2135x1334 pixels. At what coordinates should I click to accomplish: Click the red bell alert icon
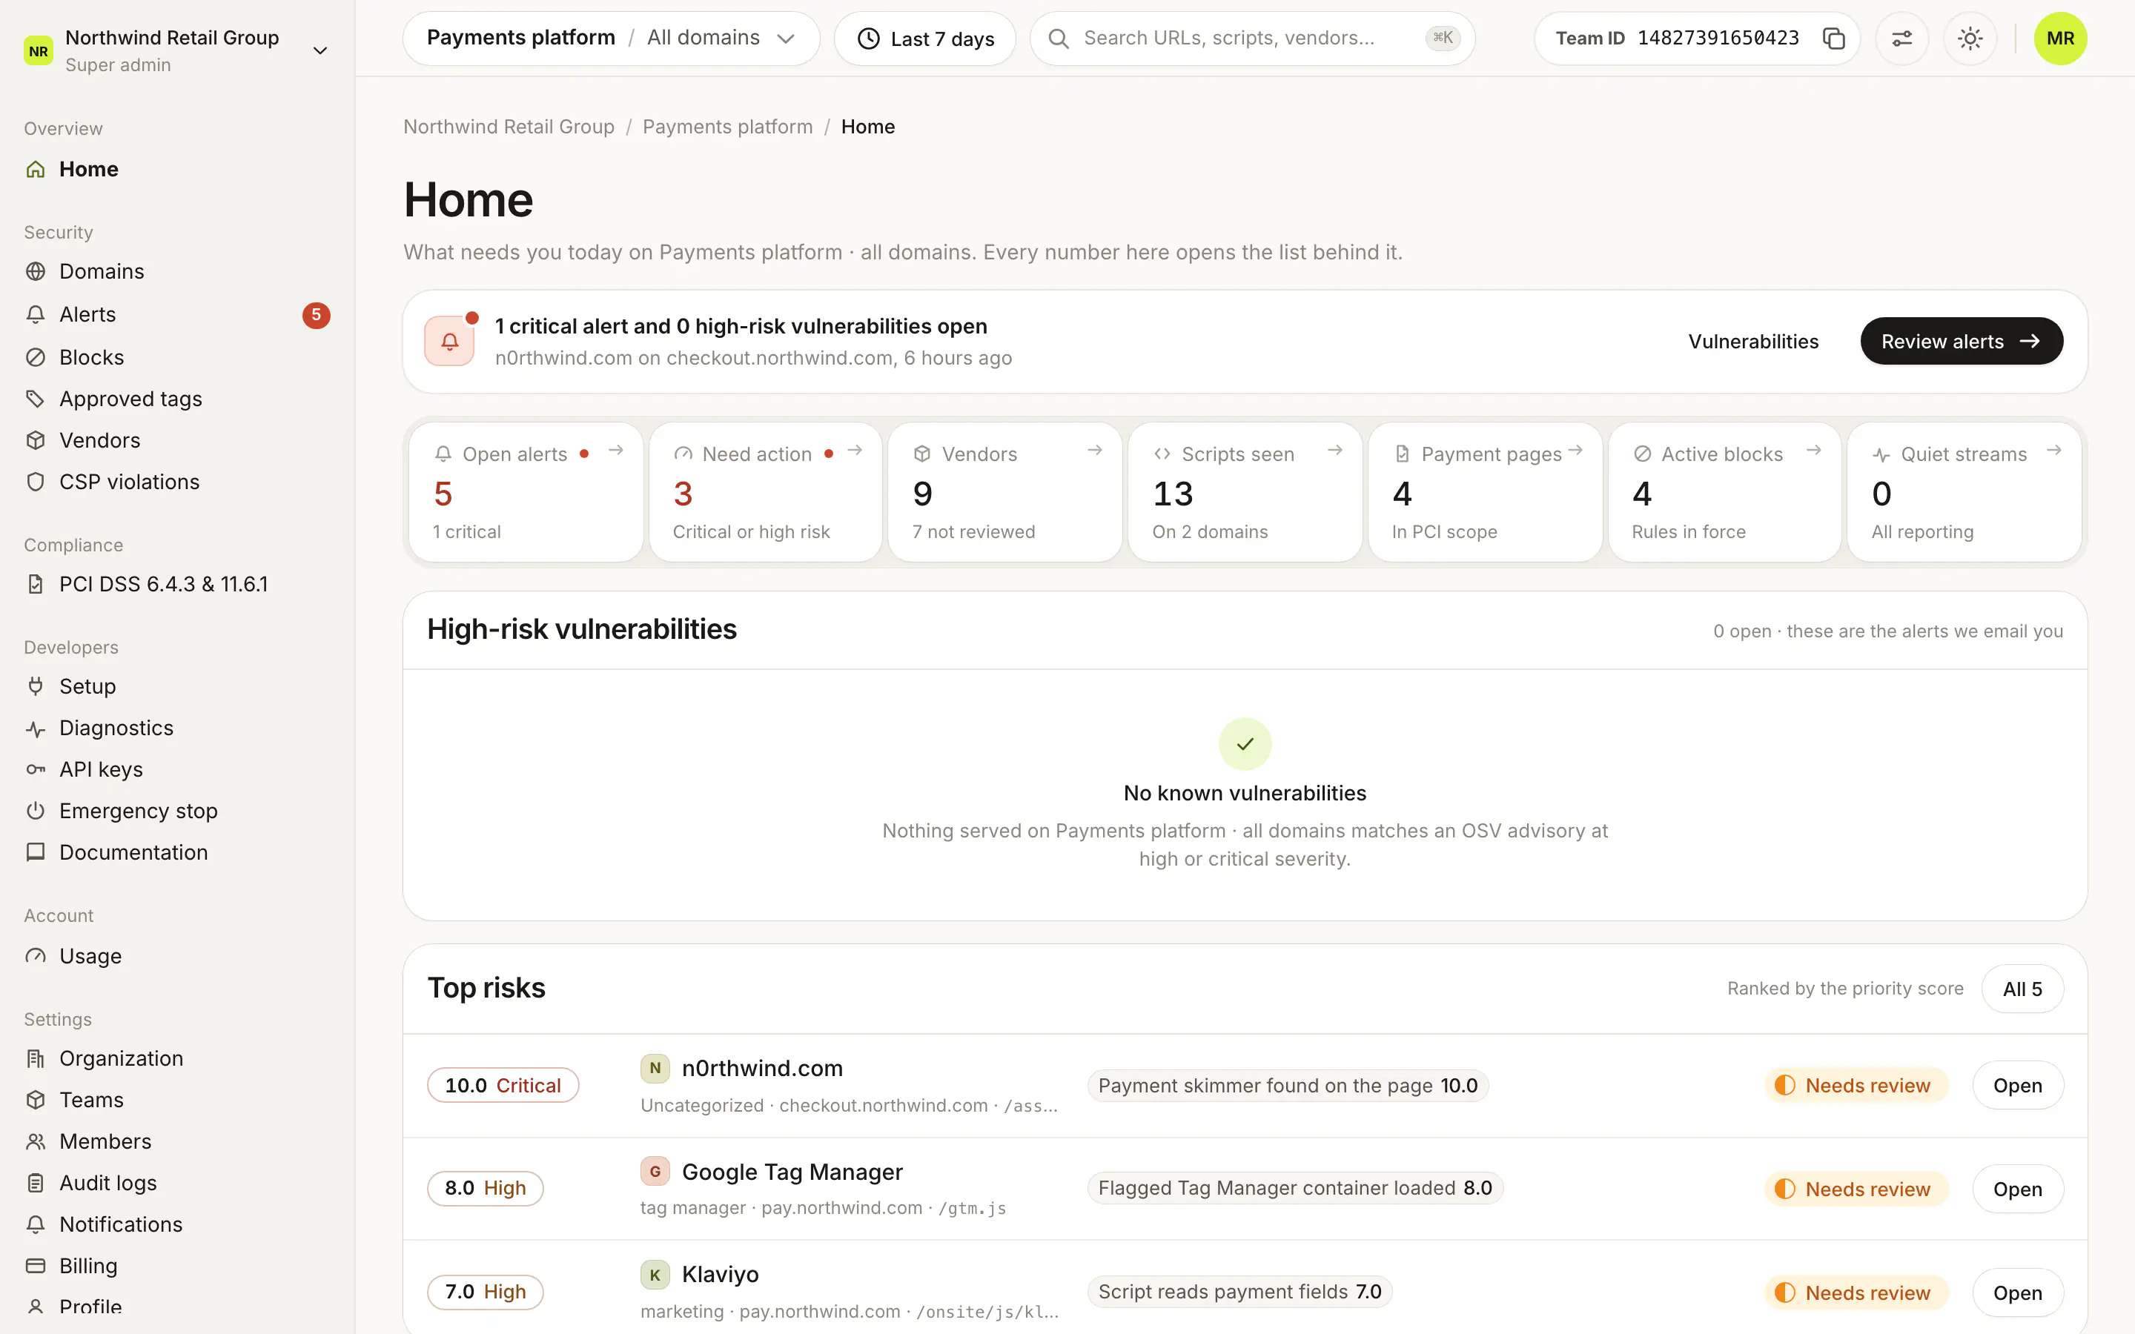pyautogui.click(x=449, y=341)
